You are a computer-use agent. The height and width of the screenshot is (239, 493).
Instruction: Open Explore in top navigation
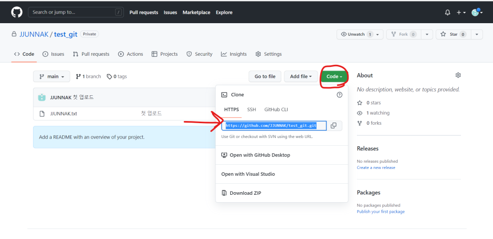(x=224, y=13)
